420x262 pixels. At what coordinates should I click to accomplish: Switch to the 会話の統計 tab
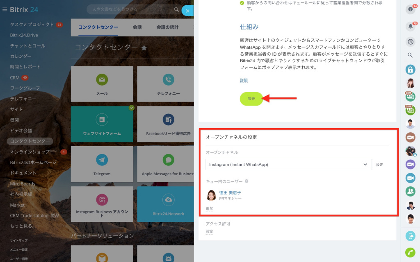(x=167, y=27)
